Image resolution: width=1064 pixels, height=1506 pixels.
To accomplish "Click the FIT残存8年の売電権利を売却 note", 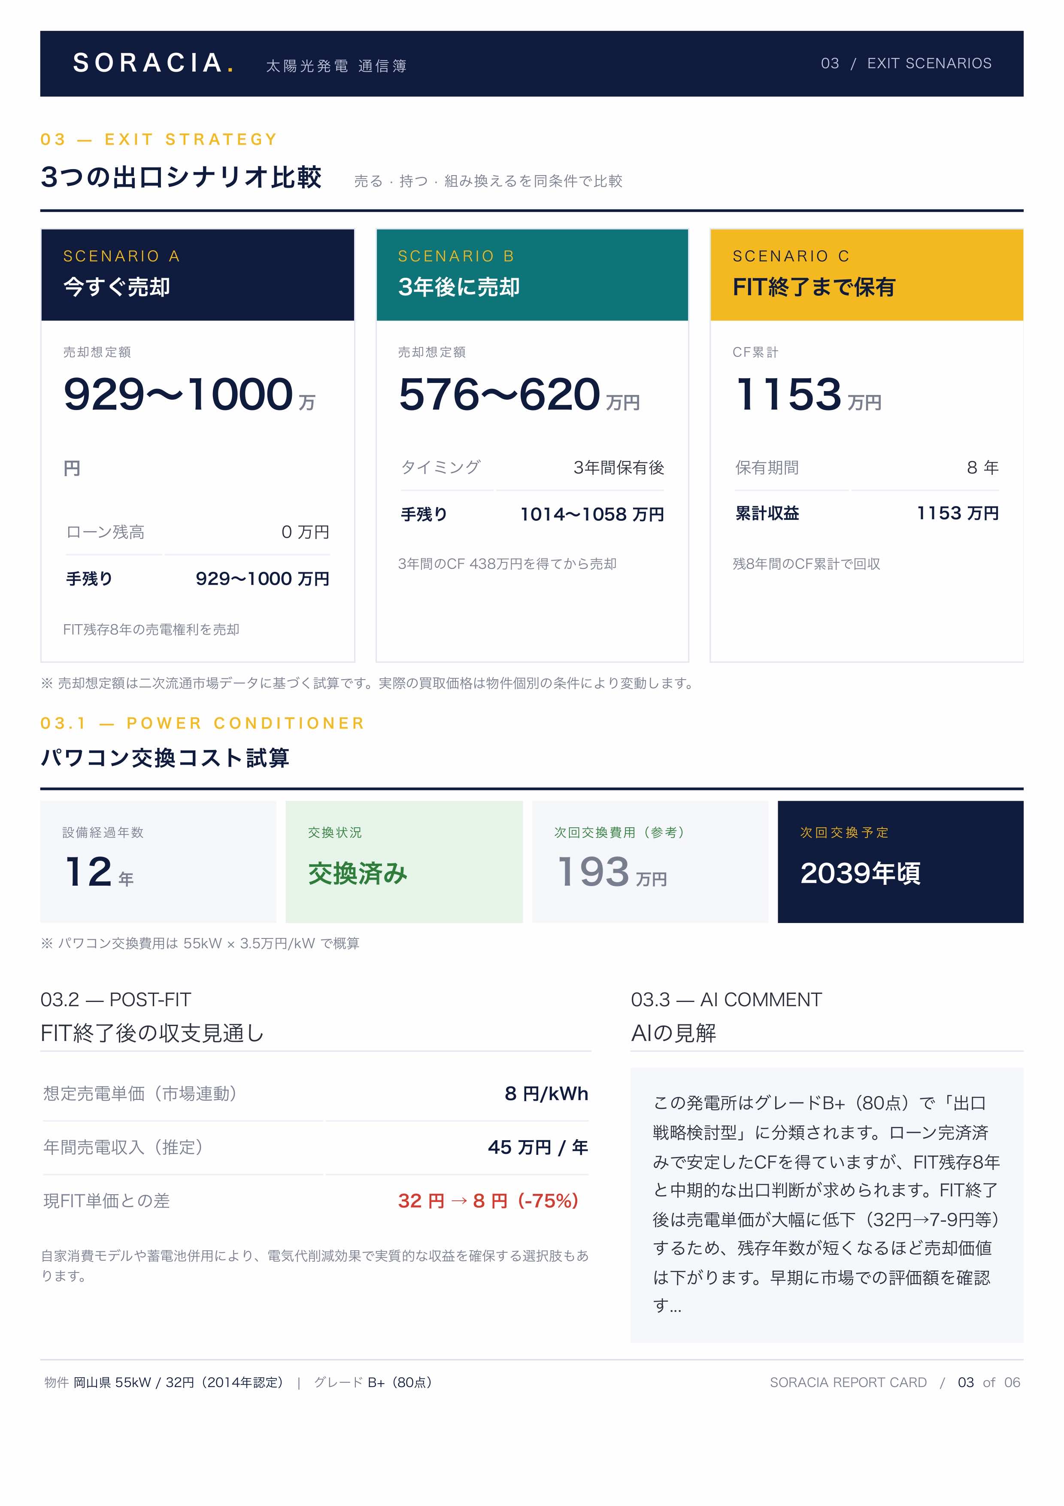I will (x=151, y=629).
